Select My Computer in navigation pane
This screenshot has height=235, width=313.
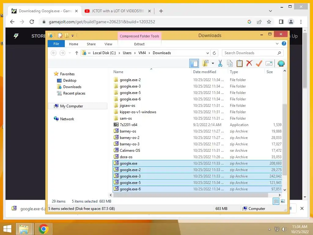[x=78, y=106]
